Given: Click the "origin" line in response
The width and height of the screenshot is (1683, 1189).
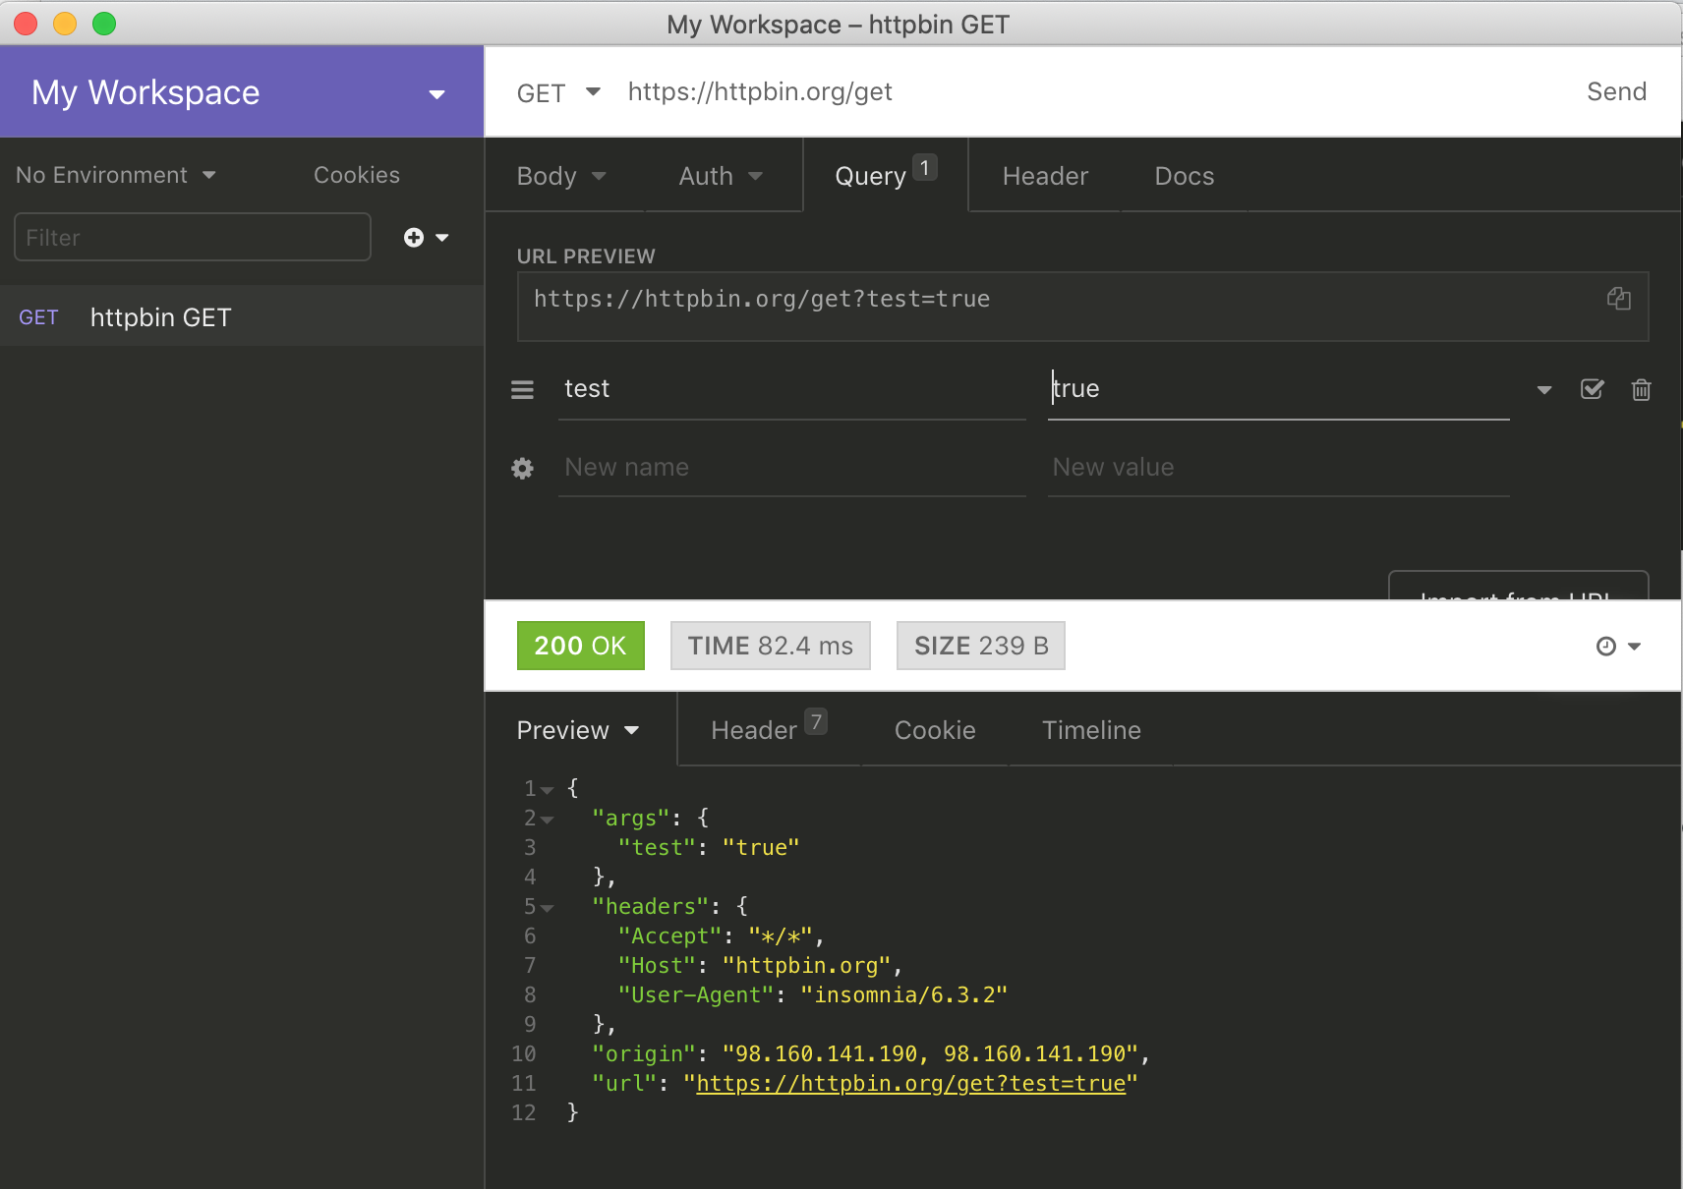Looking at the screenshot, I should 870,1053.
